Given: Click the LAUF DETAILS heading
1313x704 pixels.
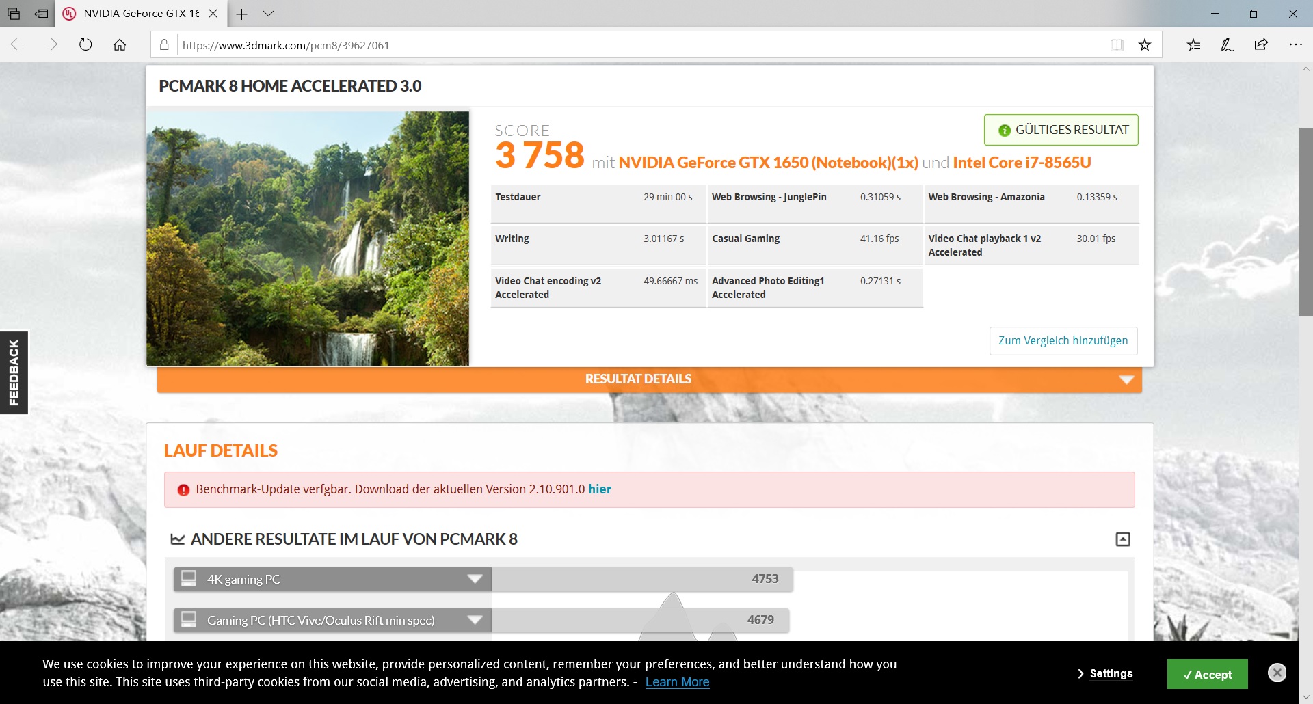Looking at the screenshot, I should tap(221, 450).
